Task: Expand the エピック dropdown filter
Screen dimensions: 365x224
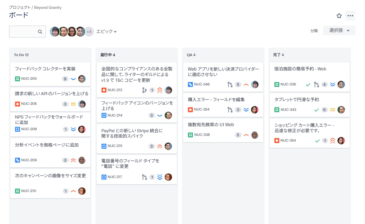Action: coord(106,32)
